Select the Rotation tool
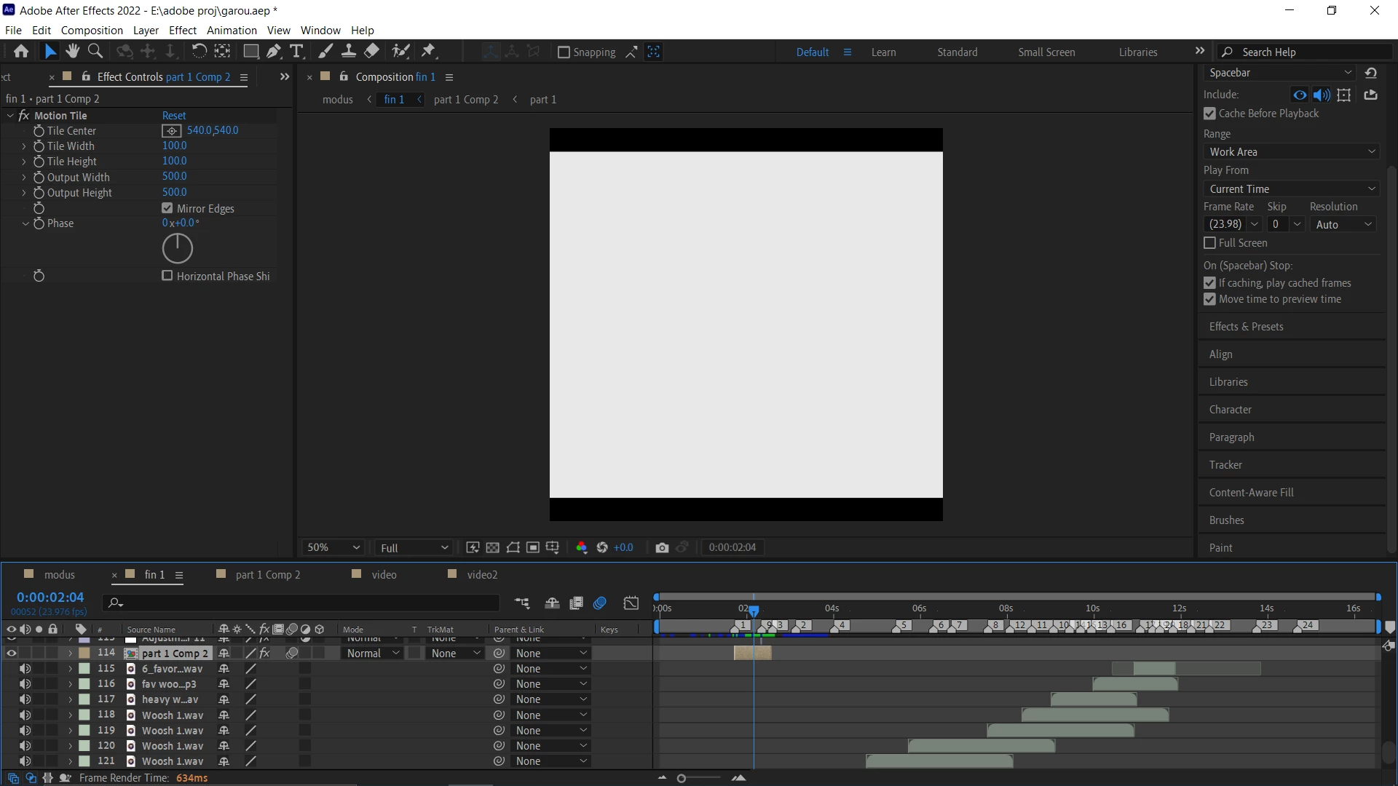This screenshot has height=786, width=1398. [198, 51]
